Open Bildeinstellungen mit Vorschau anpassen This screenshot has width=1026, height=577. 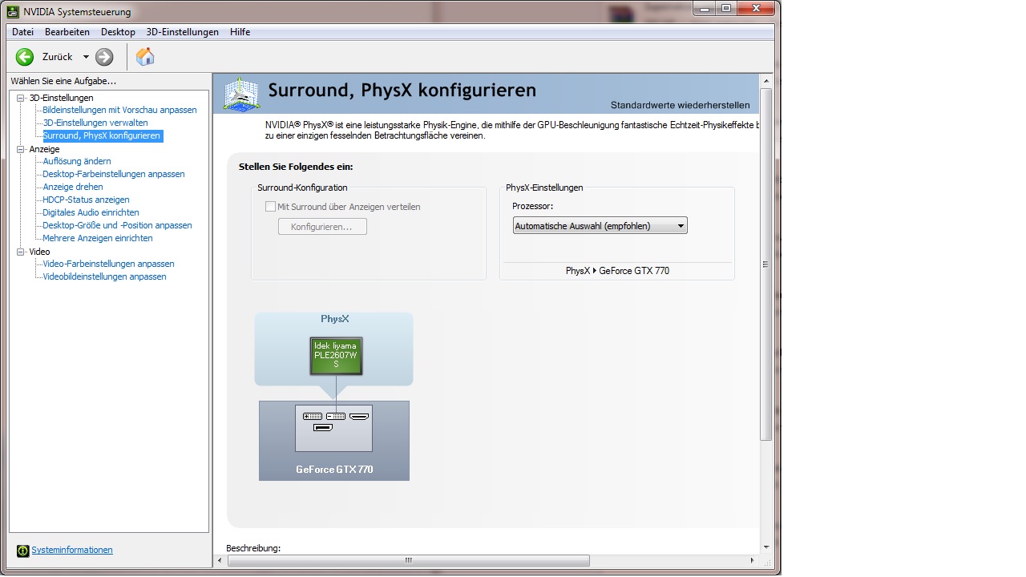[x=119, y=110]
